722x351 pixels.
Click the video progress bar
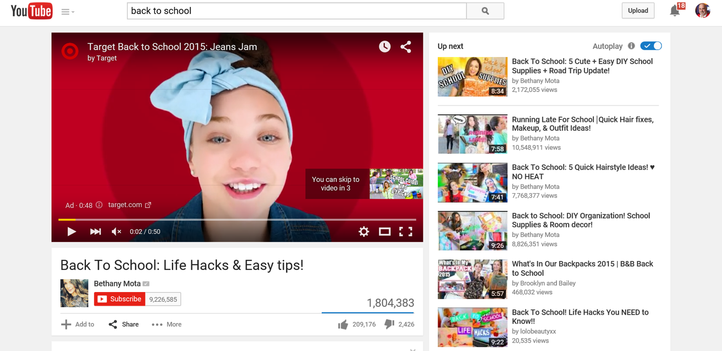click(237, 219)
